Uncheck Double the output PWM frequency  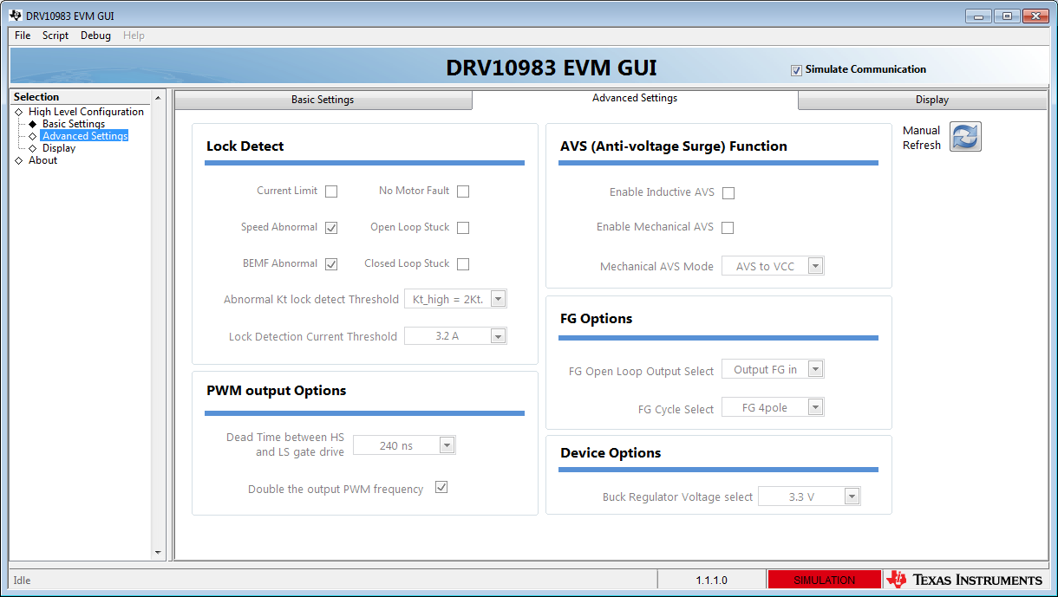(441, 487)
